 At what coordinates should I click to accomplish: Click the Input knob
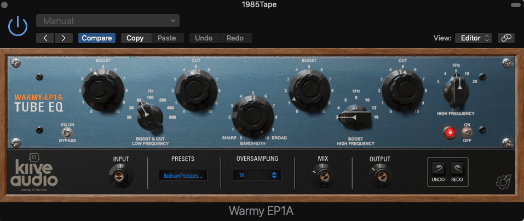pos(120,176)
